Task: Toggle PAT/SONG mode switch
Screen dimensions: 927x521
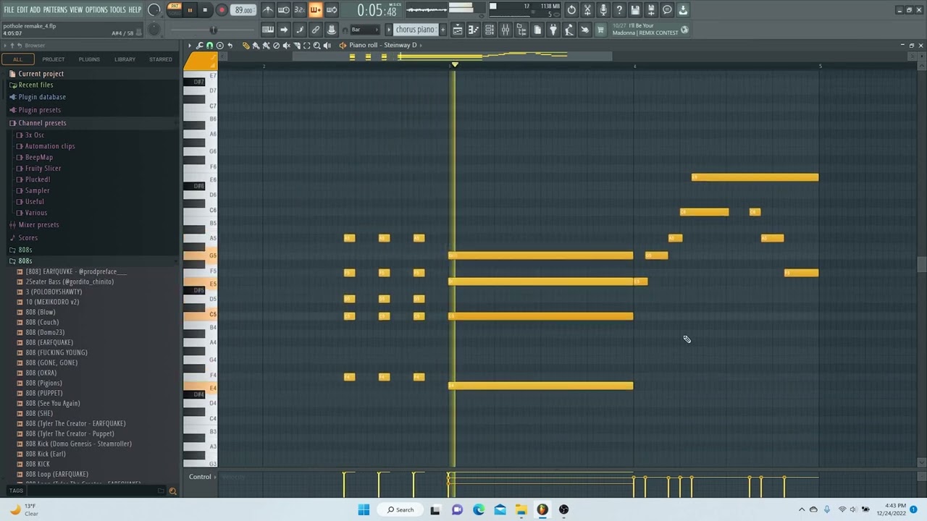Action: tap(175, 10)
